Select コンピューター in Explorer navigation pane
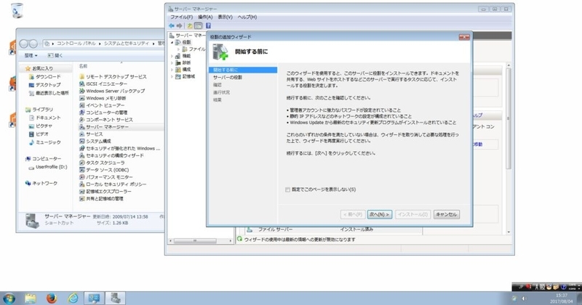Screen dimensions: 582x305 point(47,158)
